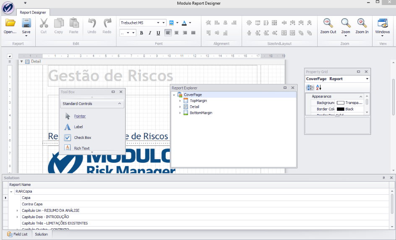Toggle center text alignment
Viewport: 396px width, 240px height.
[x=177, y=33]
